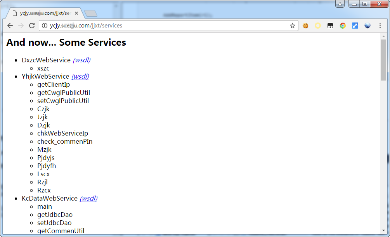Bookmark this page with the star icon
Screen dimensions: 390x237
coord(293,26)
